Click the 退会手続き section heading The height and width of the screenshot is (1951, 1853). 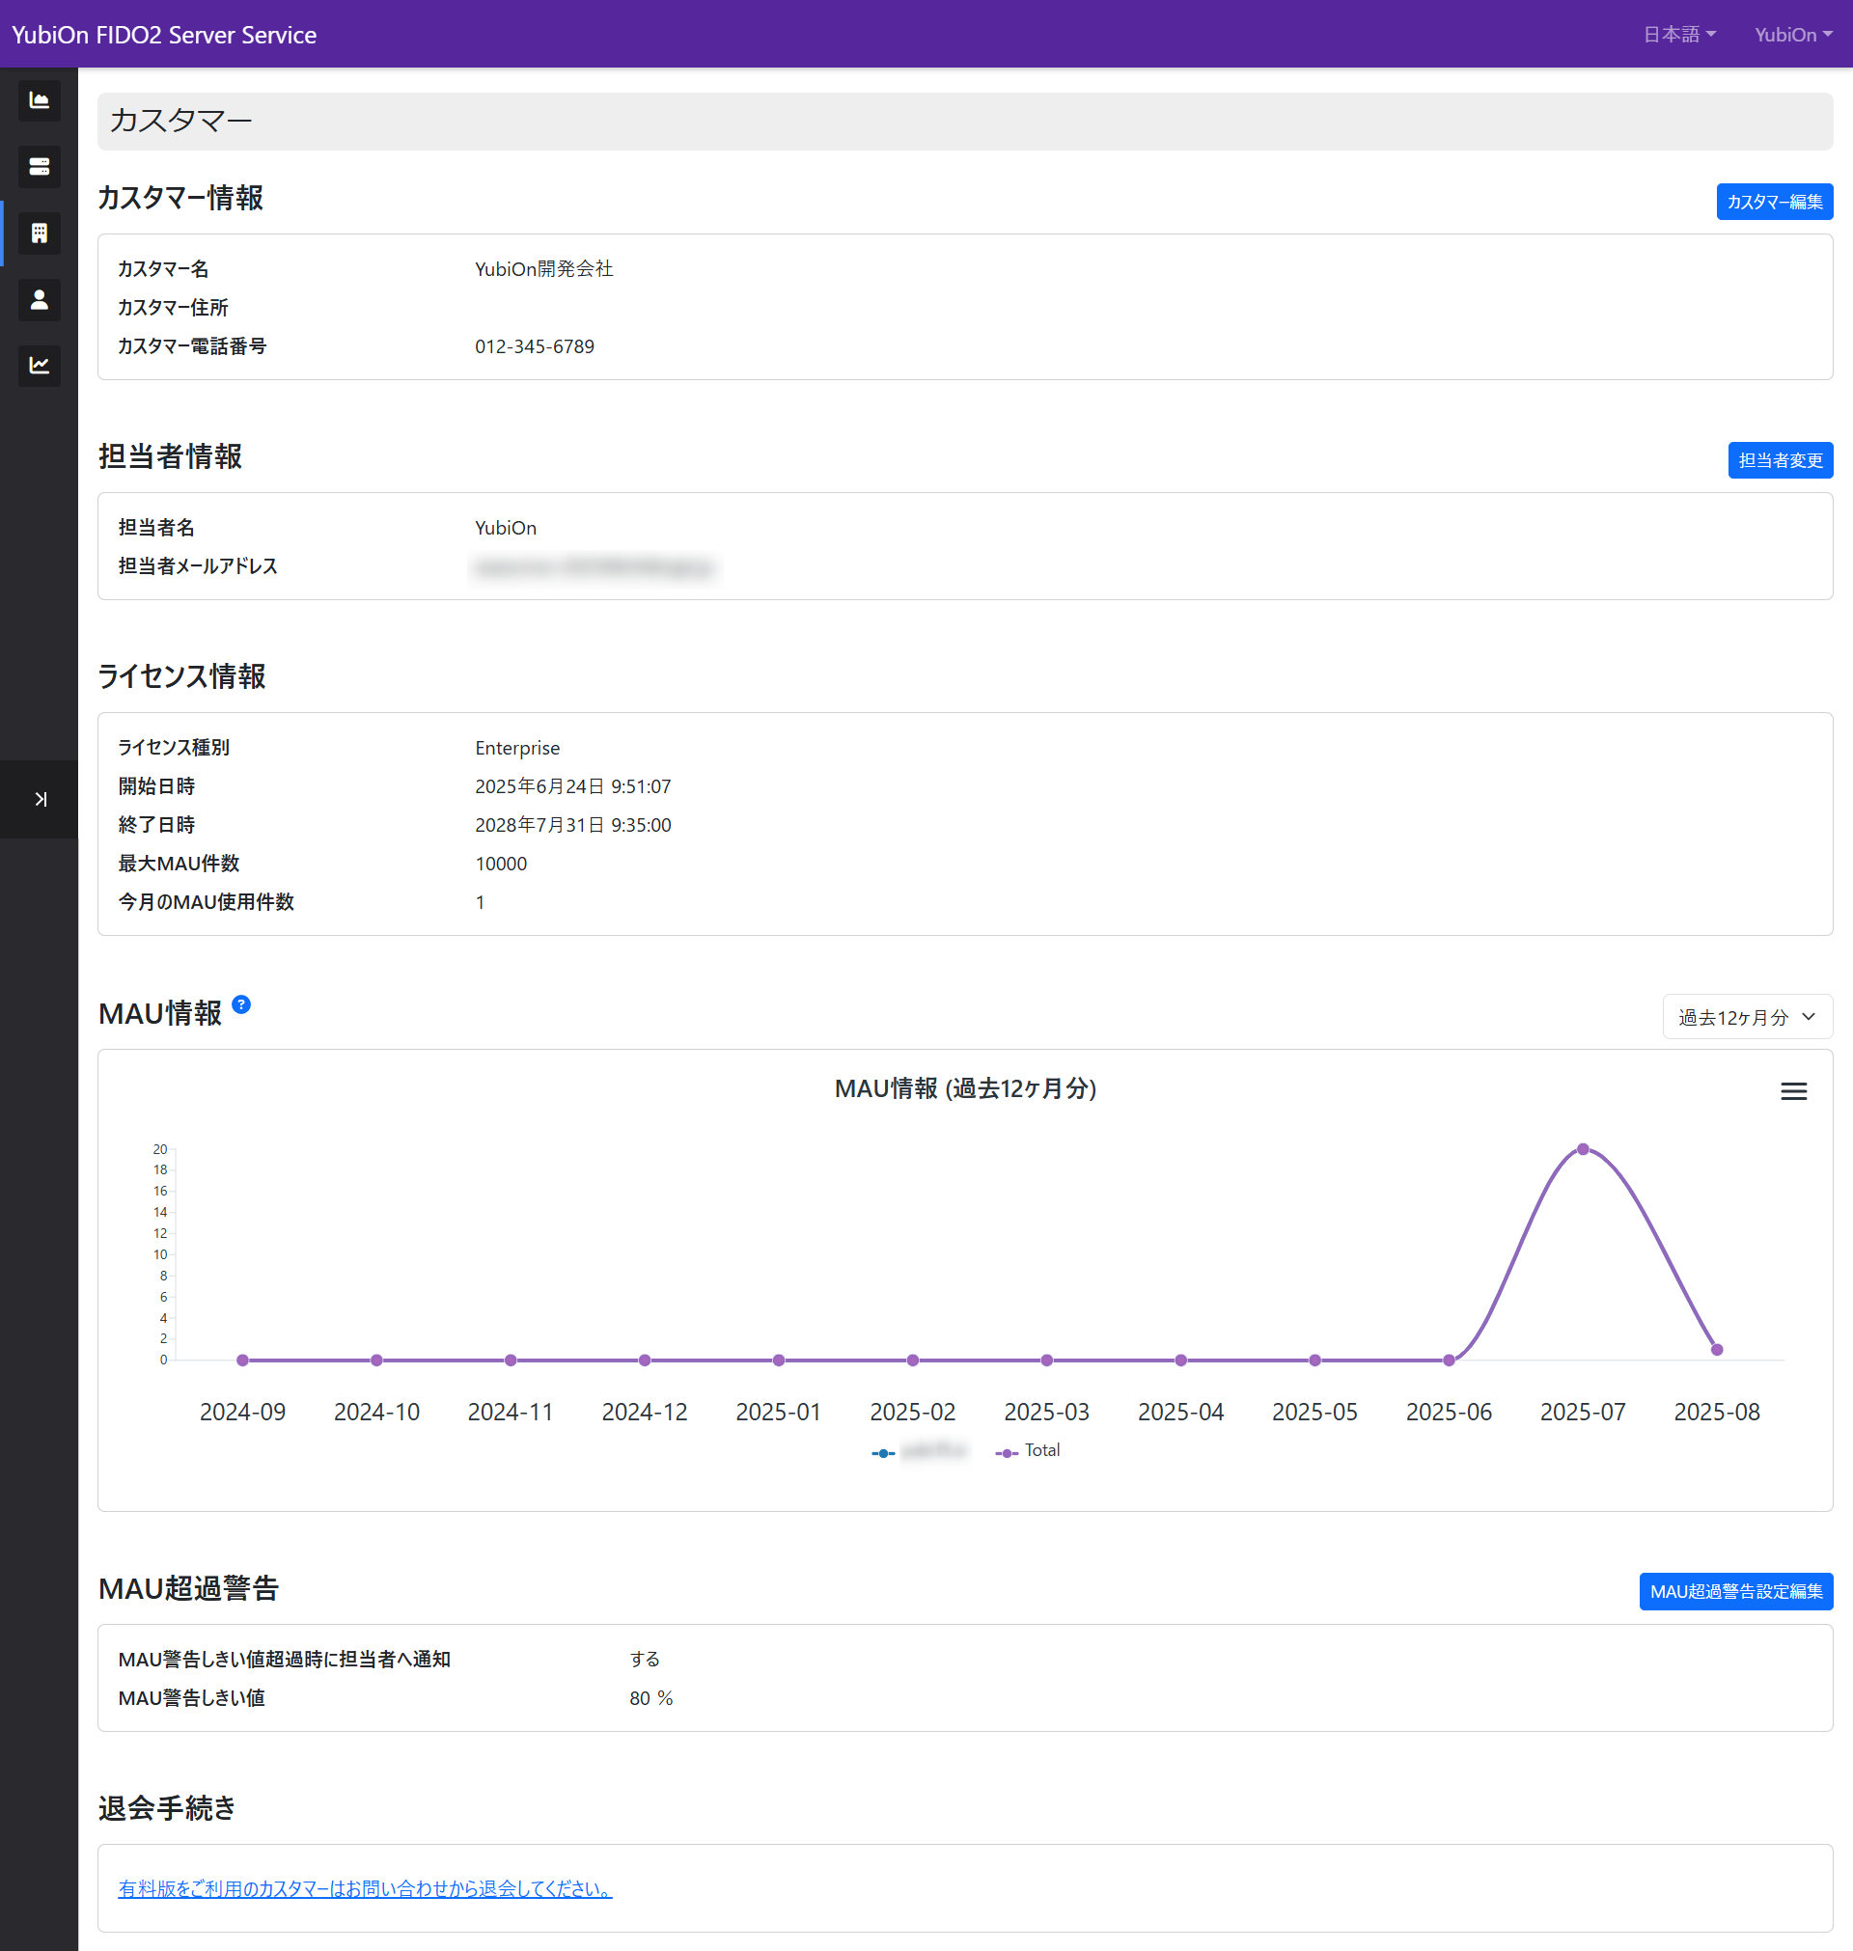pos(167,1808)
